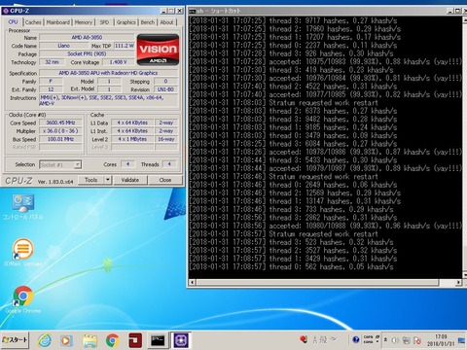This screenshot has width=467, height=350.
Task: Click the Chrome icon in the taskbar
Action: [112, 340]
